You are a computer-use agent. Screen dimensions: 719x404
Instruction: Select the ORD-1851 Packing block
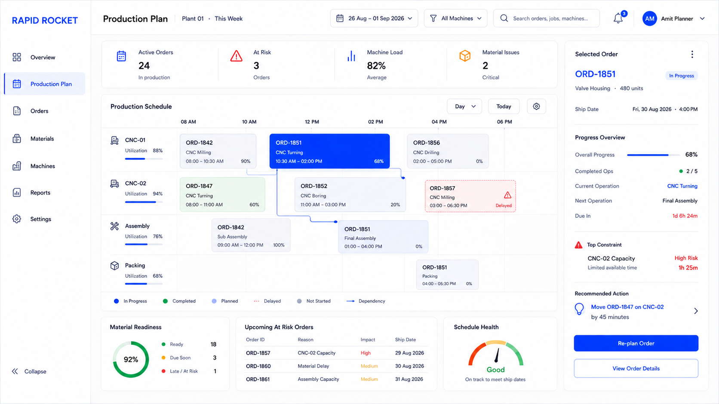pyautogui.click(x=447, y=275)
